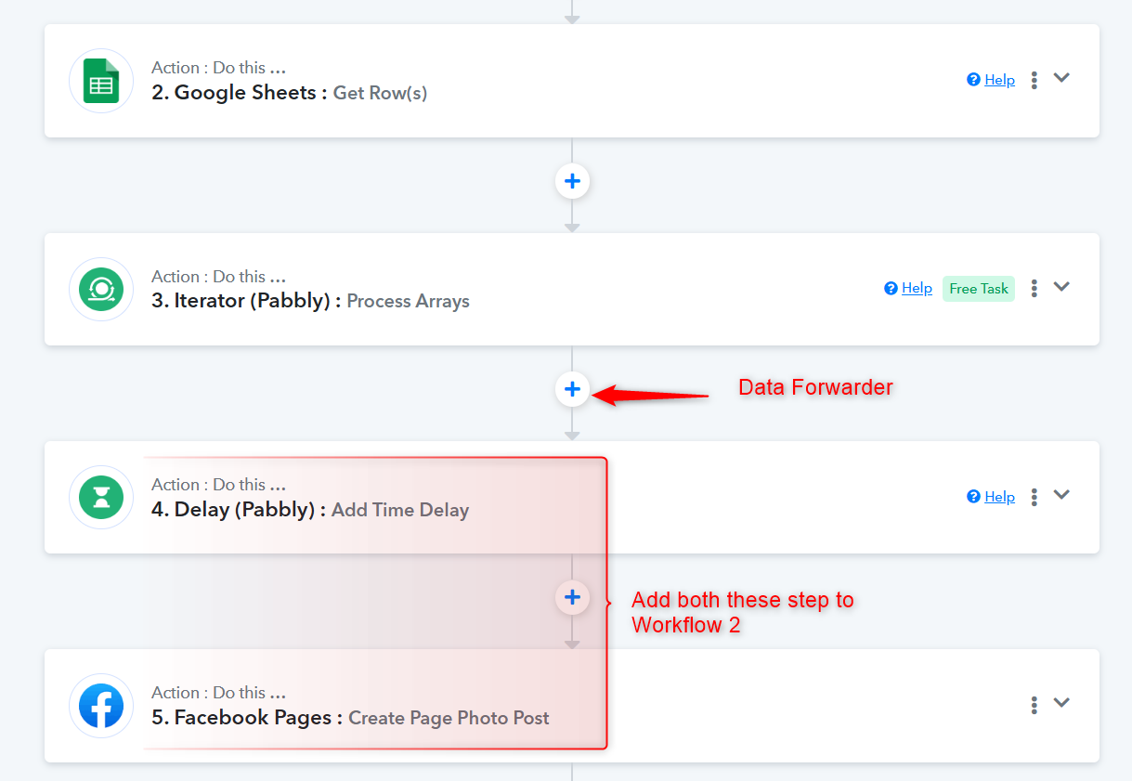Open three-dot menu for Google Sheets step
The width and height of the screenshot is (1132, 781).
coord(1034,80)
